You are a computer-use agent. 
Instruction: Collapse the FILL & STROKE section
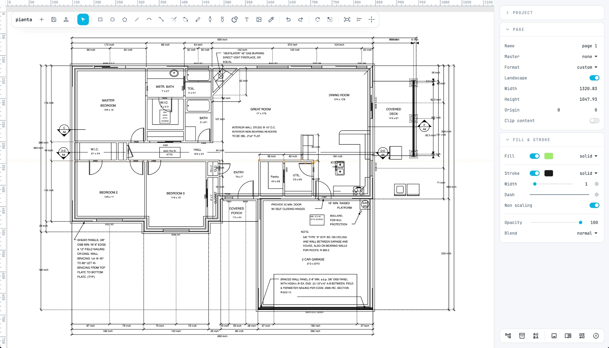point(552,140)
